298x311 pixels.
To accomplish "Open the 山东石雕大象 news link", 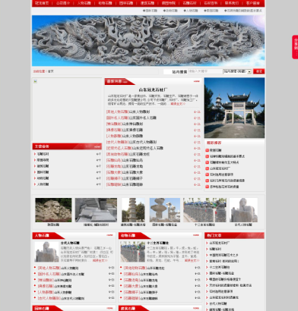I will (x=132, y=172).
